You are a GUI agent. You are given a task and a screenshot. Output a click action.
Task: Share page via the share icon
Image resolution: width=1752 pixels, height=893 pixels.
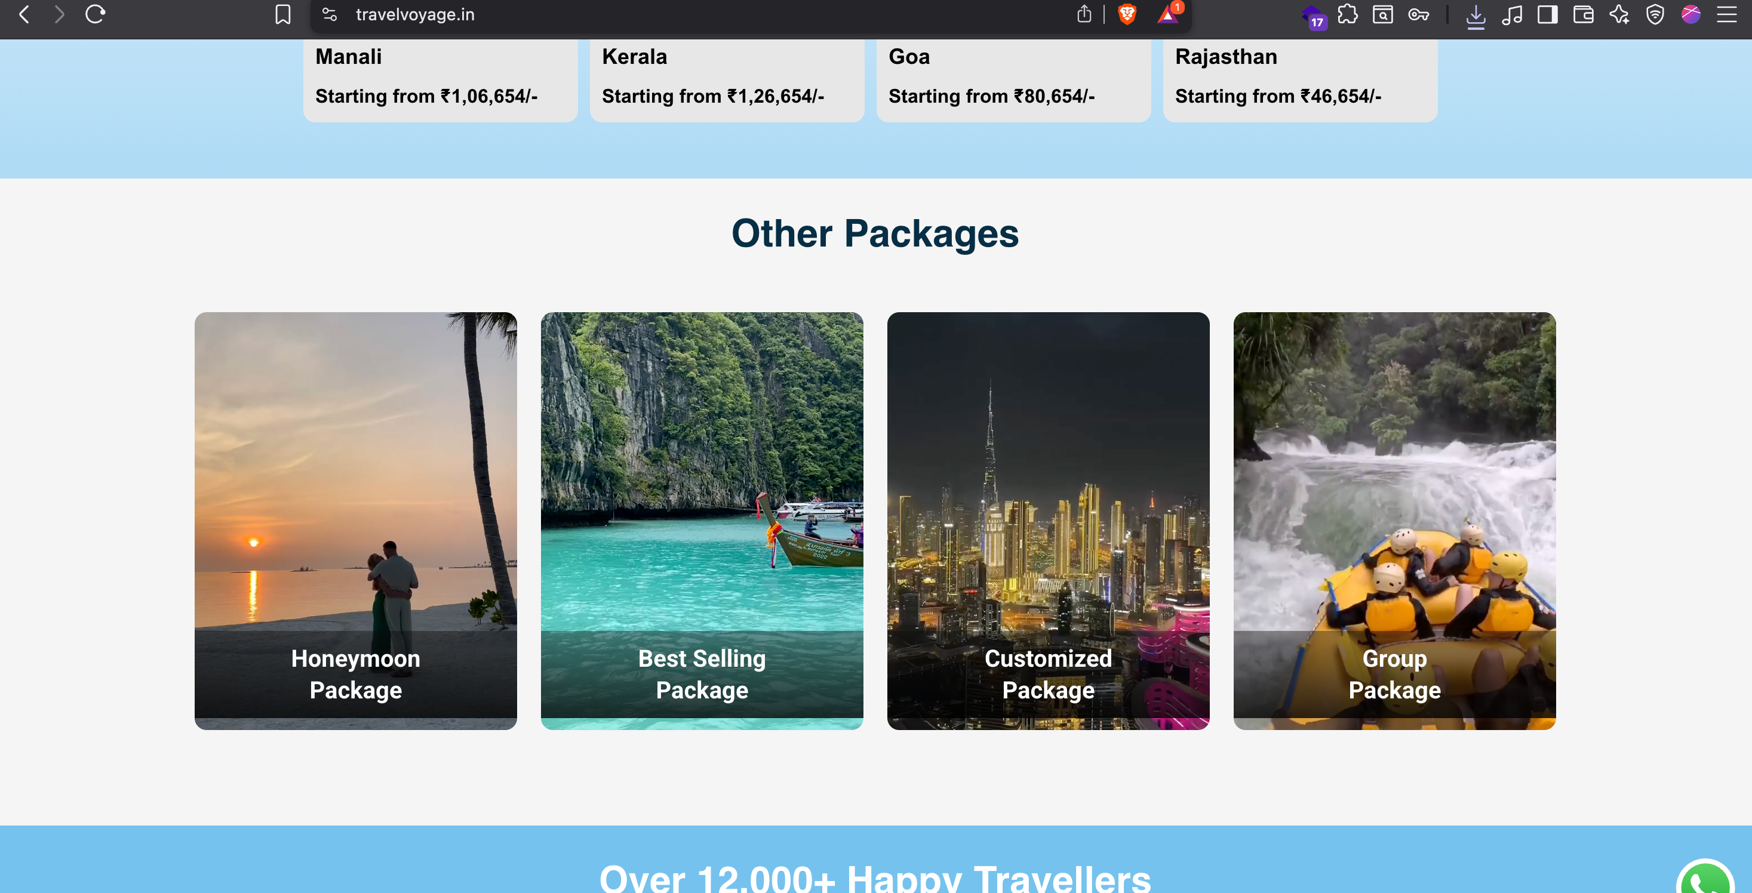[1084, 14]
